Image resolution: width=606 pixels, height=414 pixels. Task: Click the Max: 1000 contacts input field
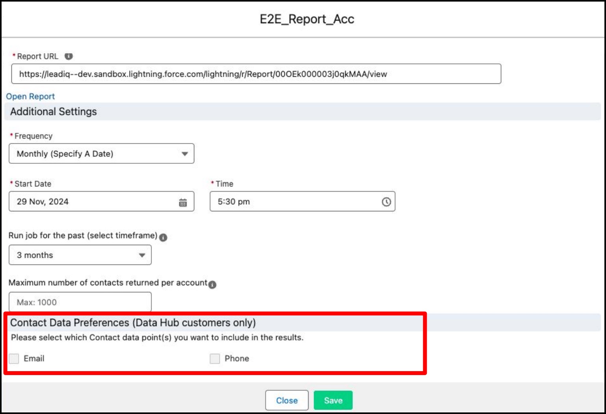[80, 302]
